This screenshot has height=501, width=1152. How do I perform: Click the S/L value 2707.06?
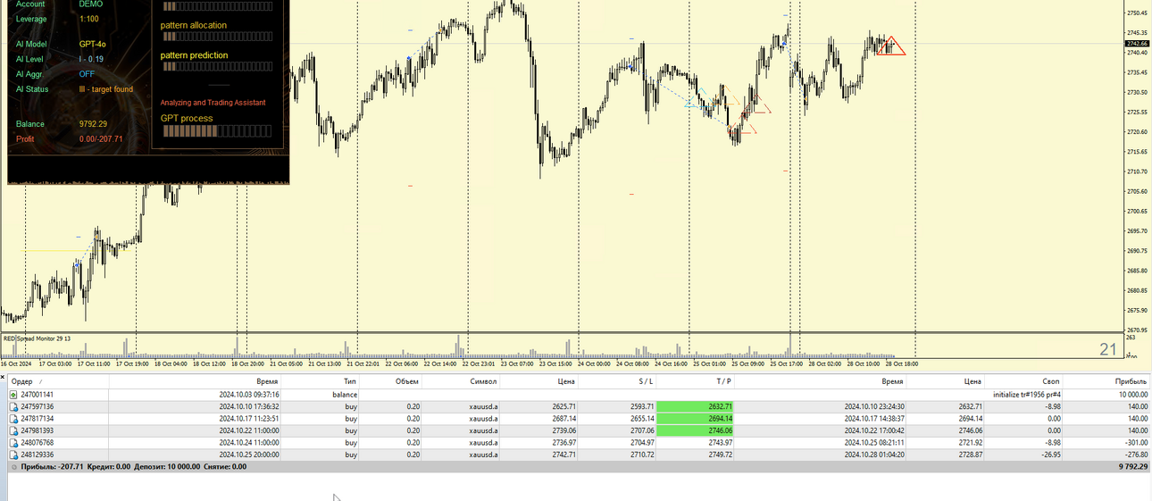click(641, 430)
